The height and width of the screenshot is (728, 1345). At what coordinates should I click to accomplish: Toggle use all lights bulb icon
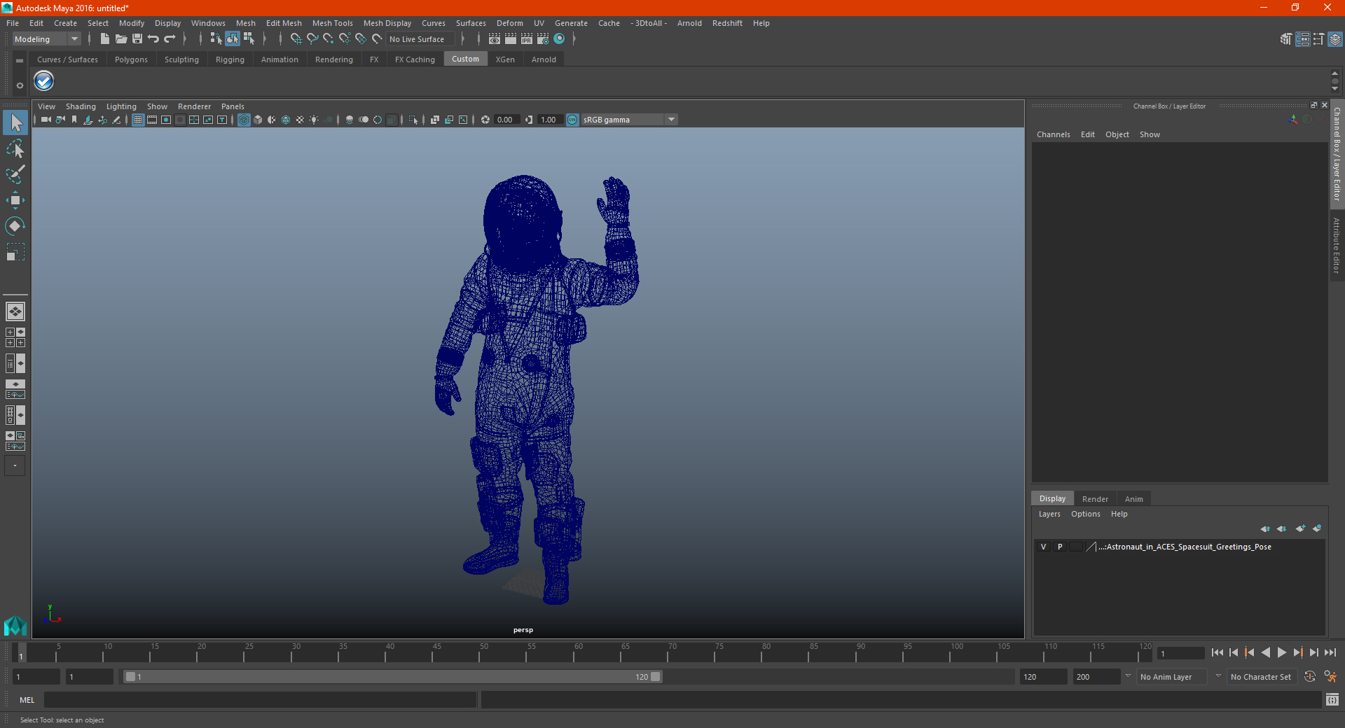tap(314, 120)
